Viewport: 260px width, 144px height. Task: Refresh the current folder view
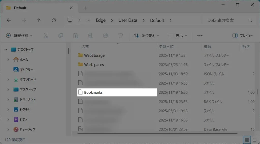pos(54,20)
